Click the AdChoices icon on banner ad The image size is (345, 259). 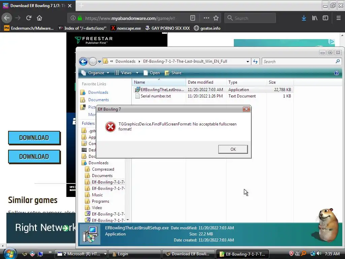pos(332,41)
